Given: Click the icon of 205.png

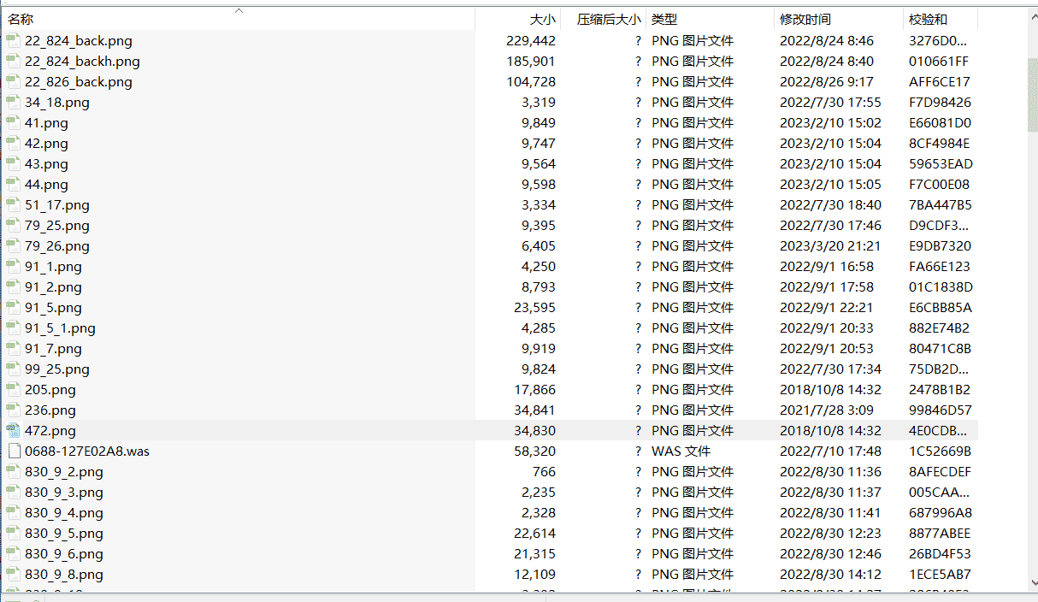Looking at the screenshot, I should [x=13, y=389].
